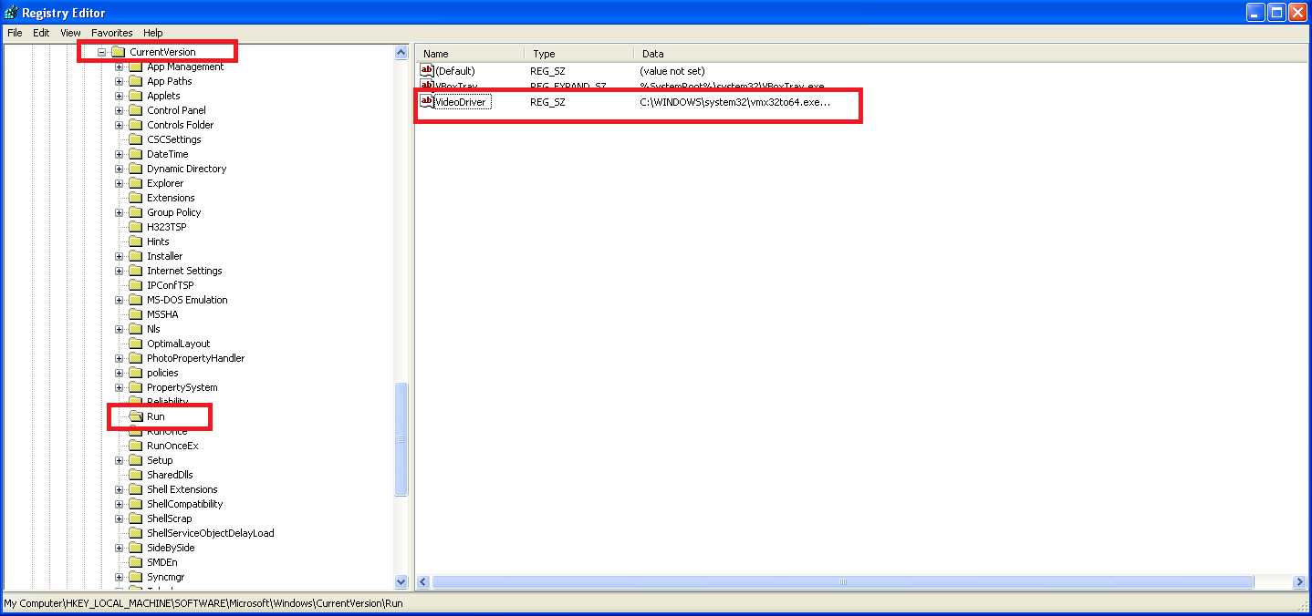Screen dimensions: 1312x616
Task: Sort values by Name column header
Action: click(469, 54)
